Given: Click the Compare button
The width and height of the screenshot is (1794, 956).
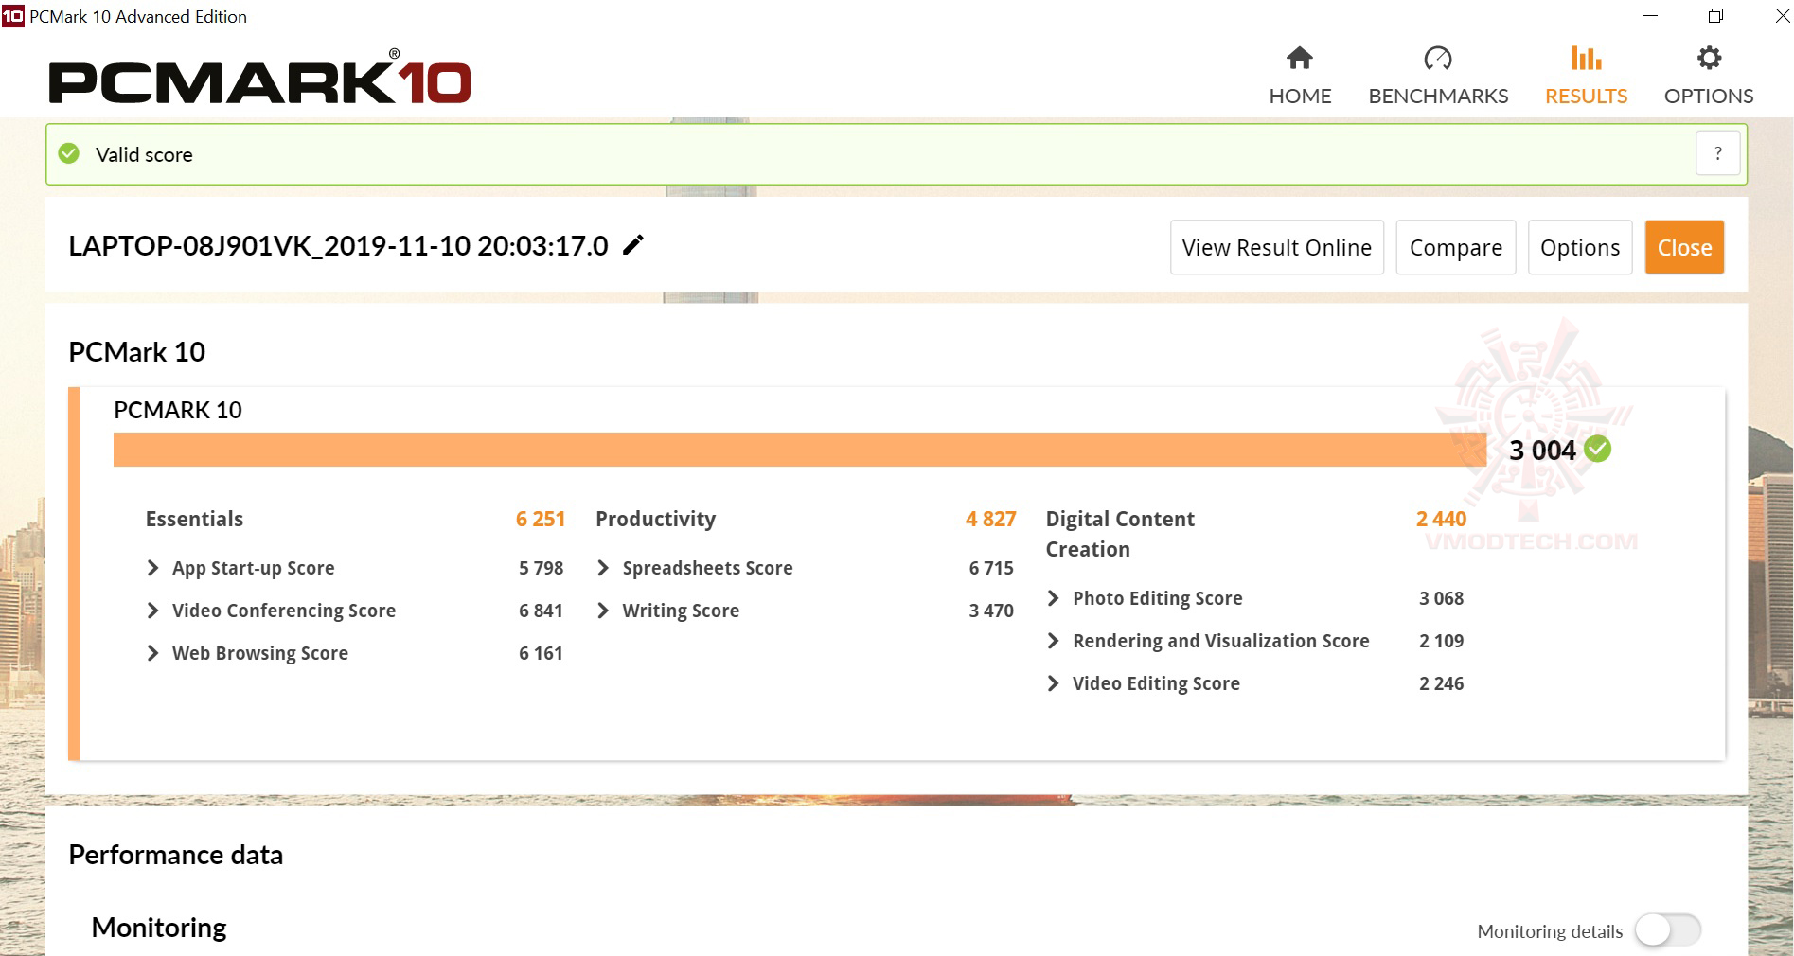Looking at the screenshot, I should (1456, 247).
